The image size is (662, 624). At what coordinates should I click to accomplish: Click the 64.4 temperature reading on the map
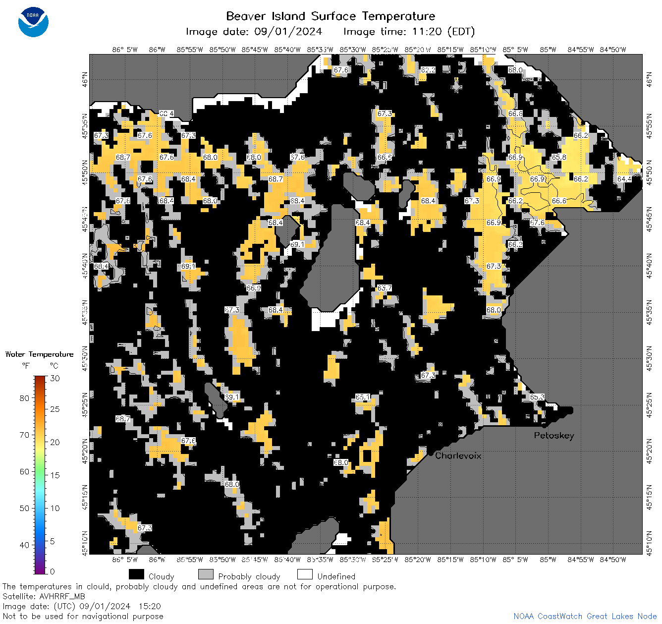tap(624, 179)
